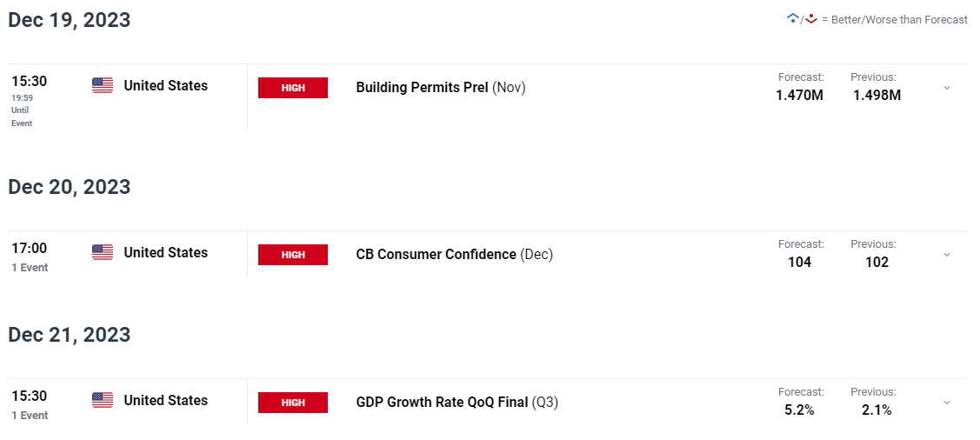Open GDP Growth Rate QoQ Final event
This screenshot has height=440, width=980.
pos(457,403)
